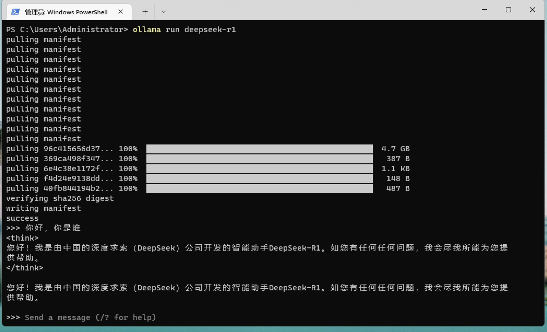This screenshot has height=332, width=547.
Task: Click the 你好，你是谁 prompt line
Action: coord(43,228)
